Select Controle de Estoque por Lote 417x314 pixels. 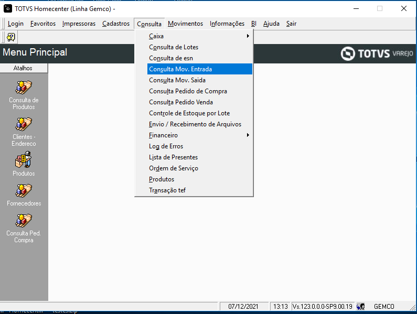199,113
